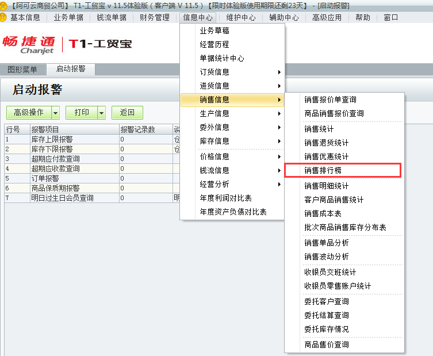Select the 库存下限报警 row
This screenshot has width=433, height=356.
(92, 149)
